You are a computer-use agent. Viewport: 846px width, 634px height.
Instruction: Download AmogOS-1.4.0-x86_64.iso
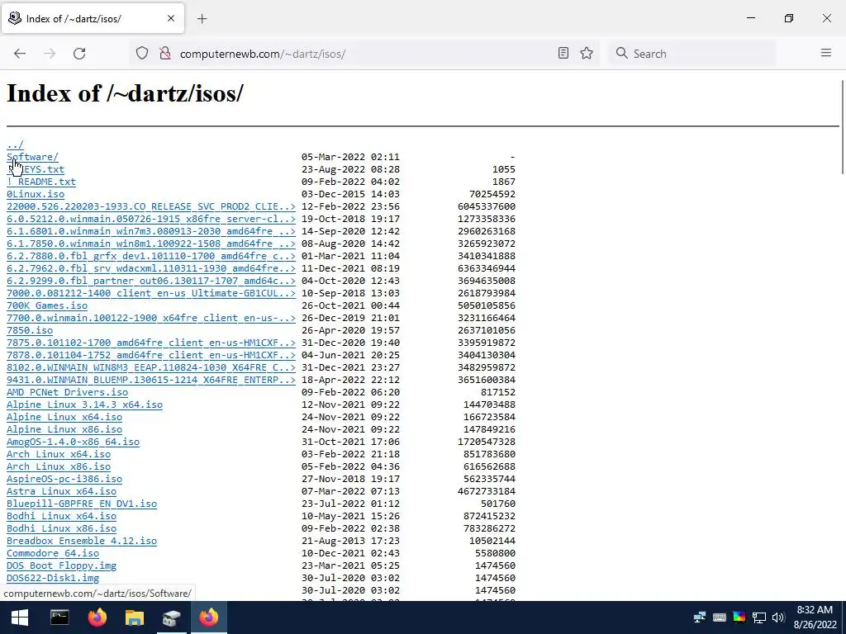[x=73, y=442]
